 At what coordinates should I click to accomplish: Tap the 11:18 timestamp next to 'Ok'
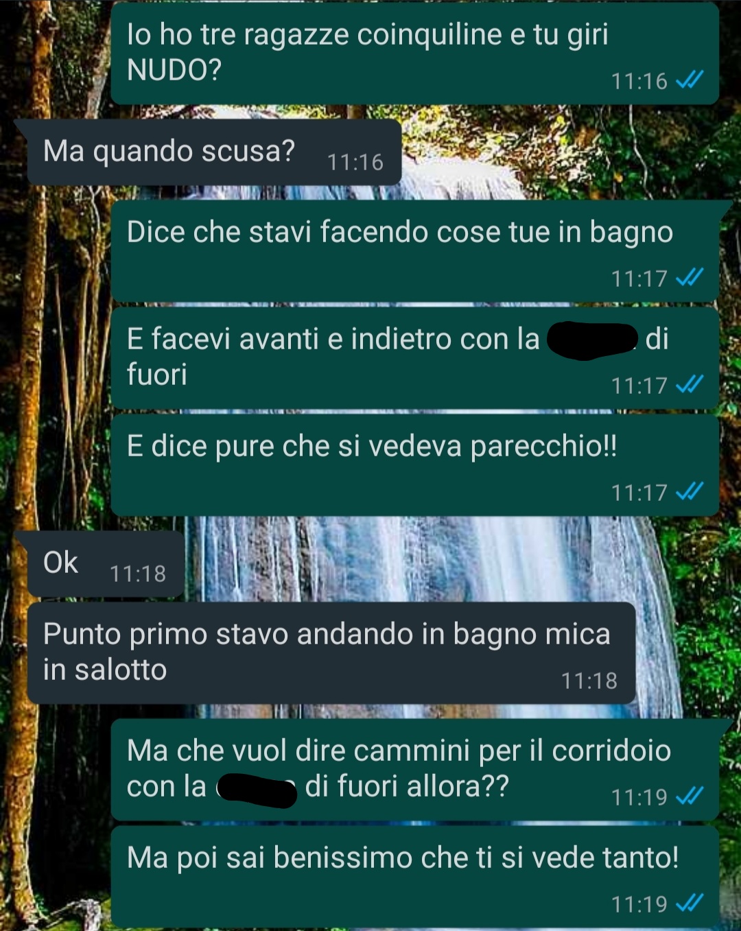(x=138, y=574)
